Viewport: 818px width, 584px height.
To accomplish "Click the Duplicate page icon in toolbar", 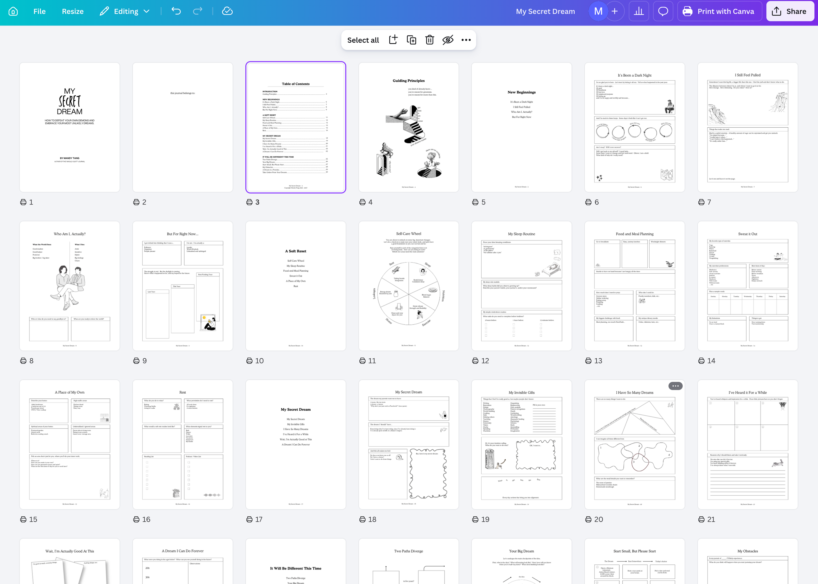I will 411,40.
